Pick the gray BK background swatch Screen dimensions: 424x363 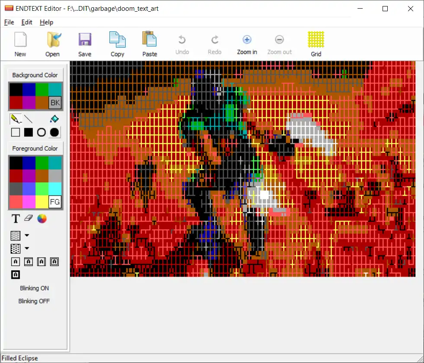(x=55, y=102)
